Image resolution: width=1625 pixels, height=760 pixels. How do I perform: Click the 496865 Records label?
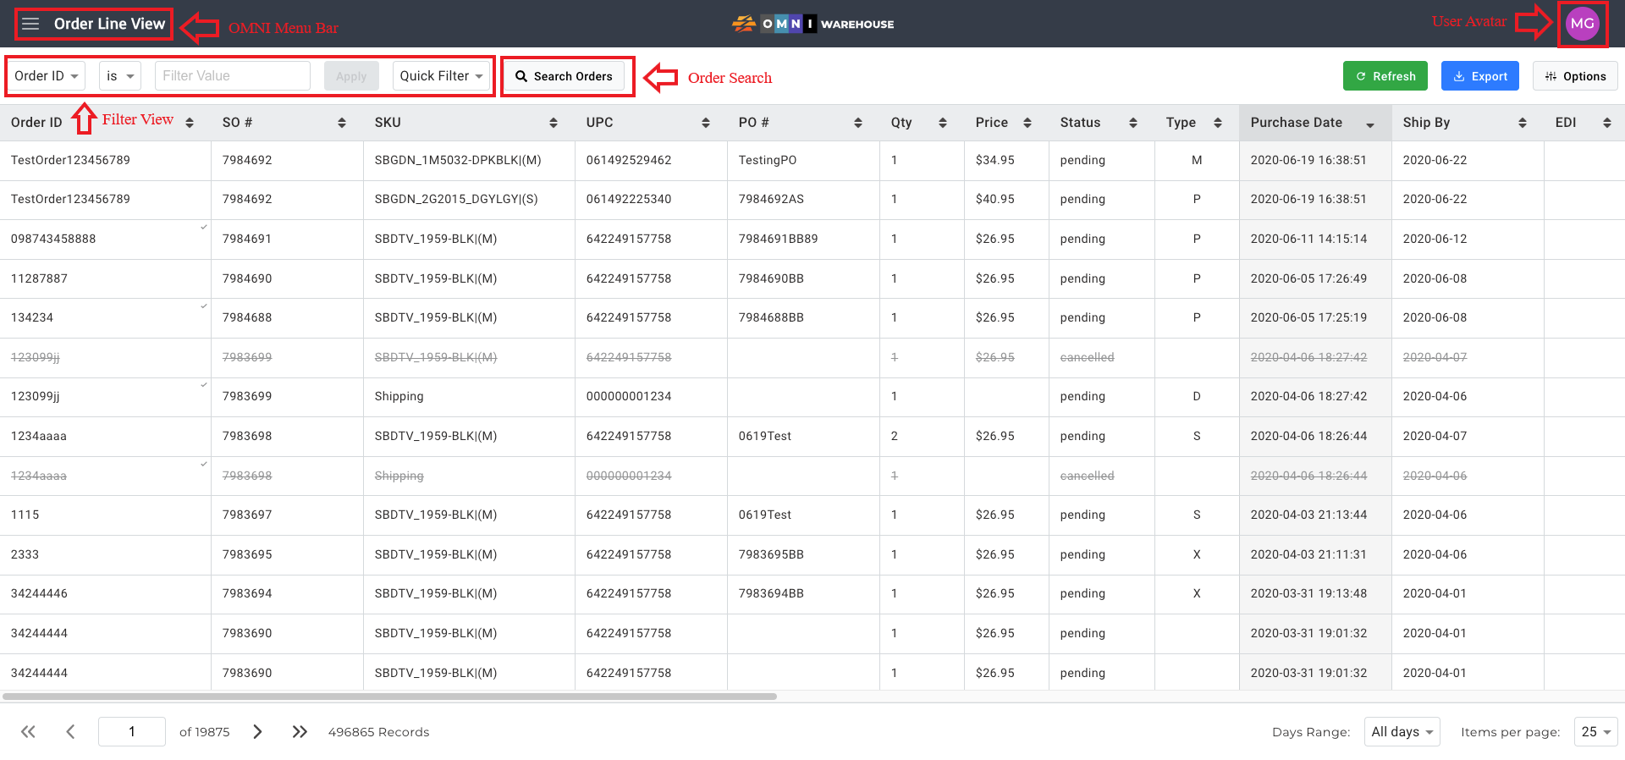click(x=378, y=732)
